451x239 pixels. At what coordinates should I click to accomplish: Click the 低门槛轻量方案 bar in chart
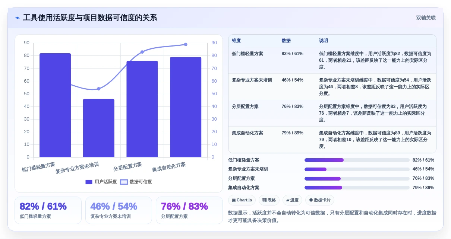coord(55,105)
